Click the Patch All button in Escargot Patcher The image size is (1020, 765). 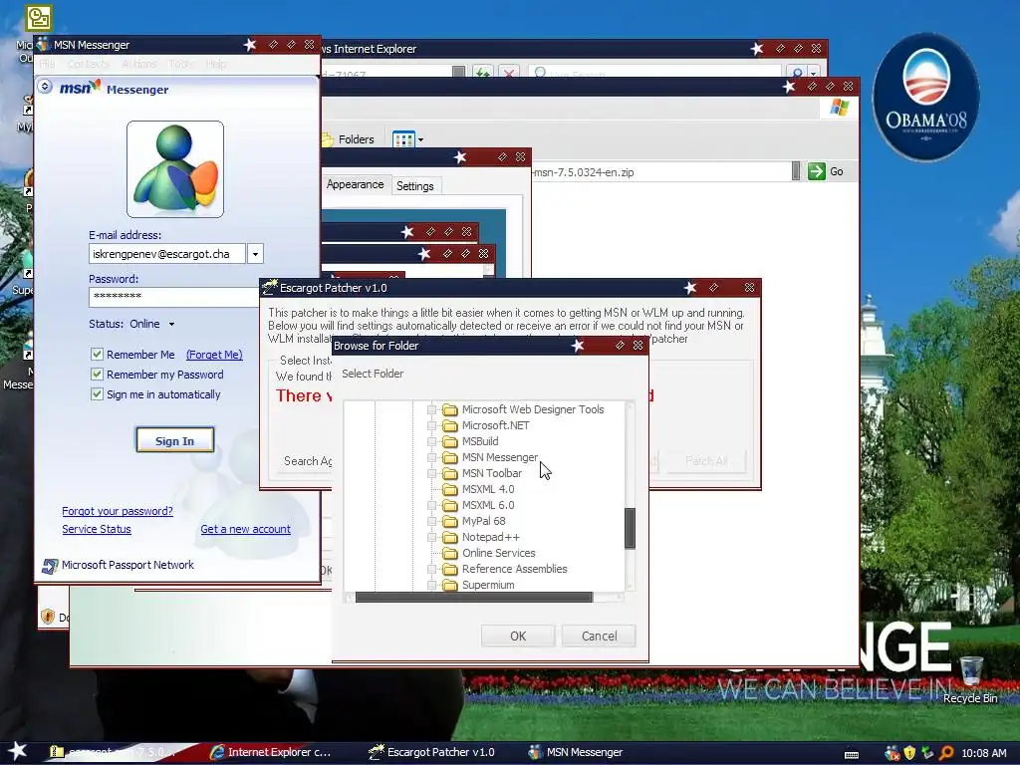coord(706,461)
